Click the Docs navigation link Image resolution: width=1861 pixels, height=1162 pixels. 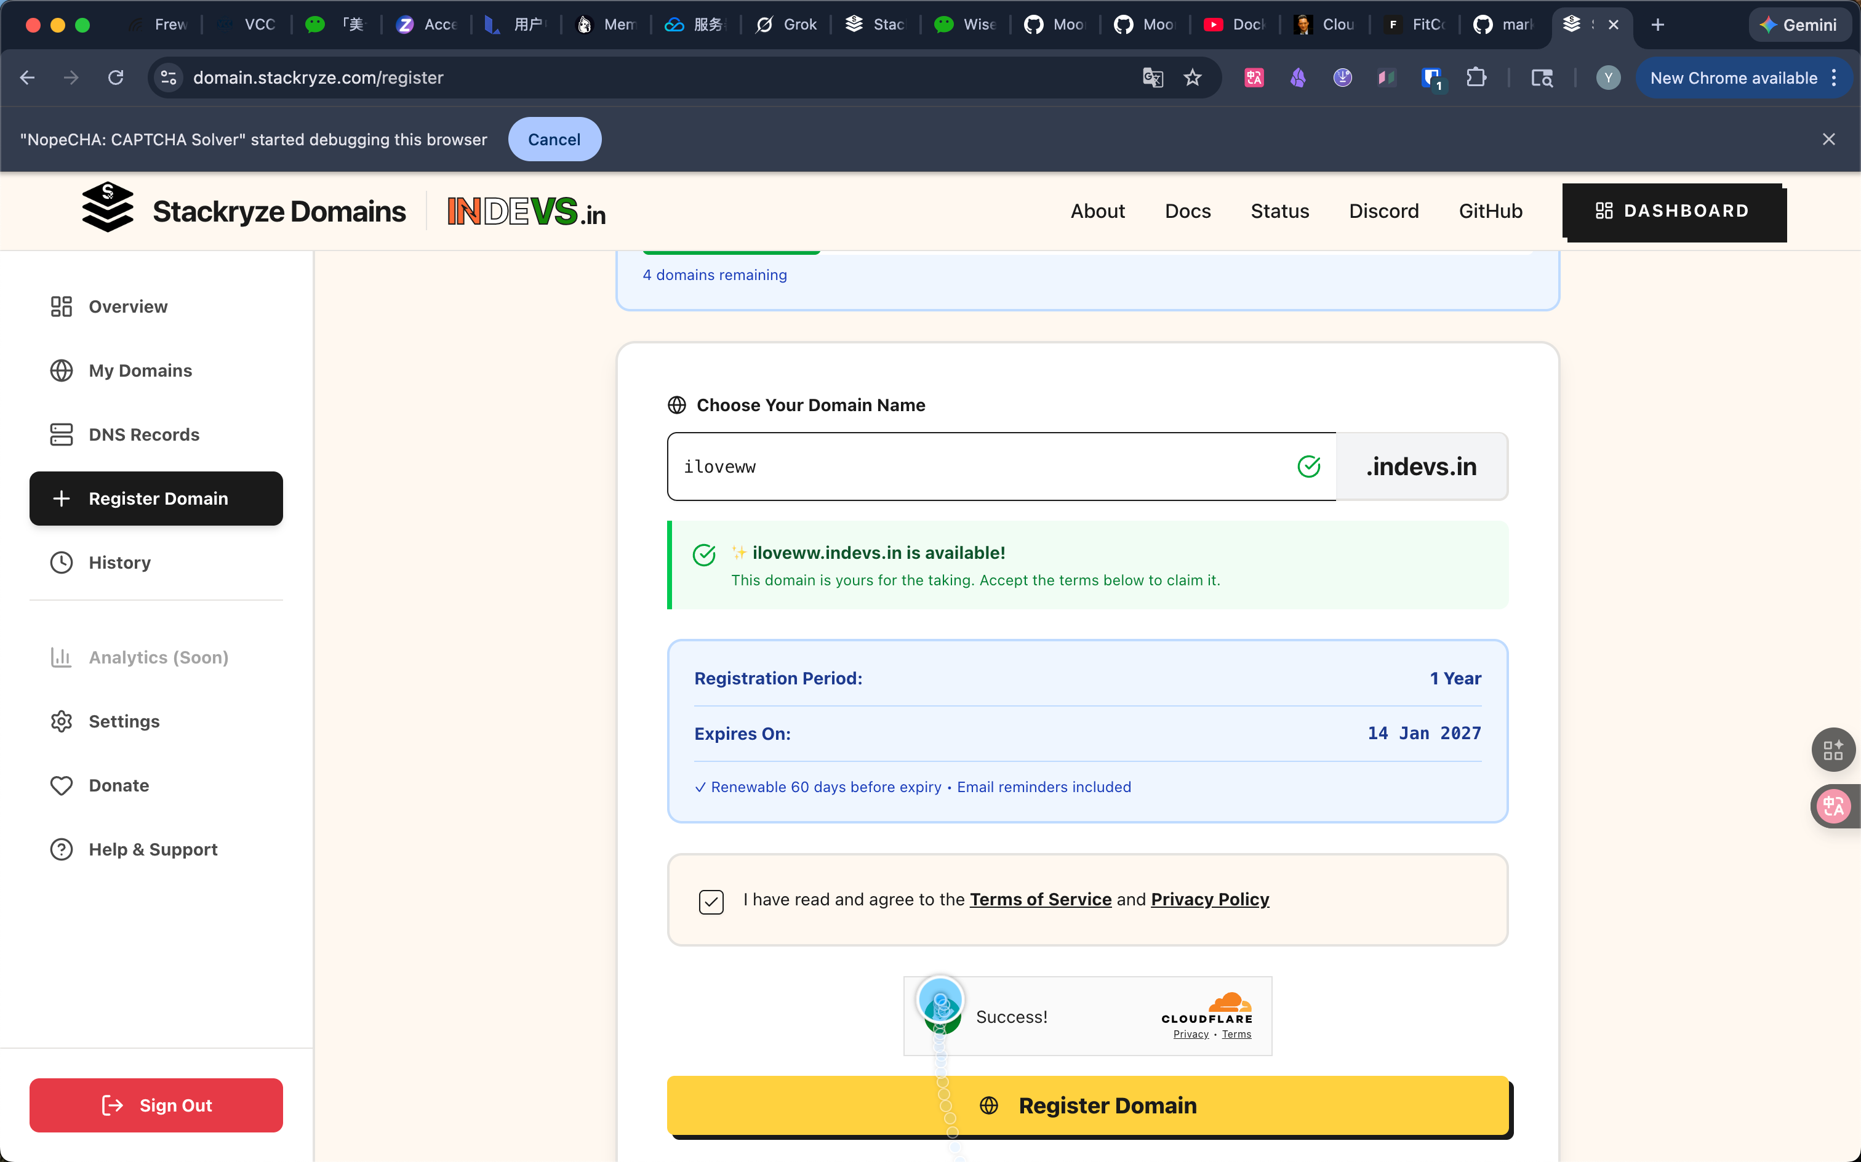[x=1187, y=211]
